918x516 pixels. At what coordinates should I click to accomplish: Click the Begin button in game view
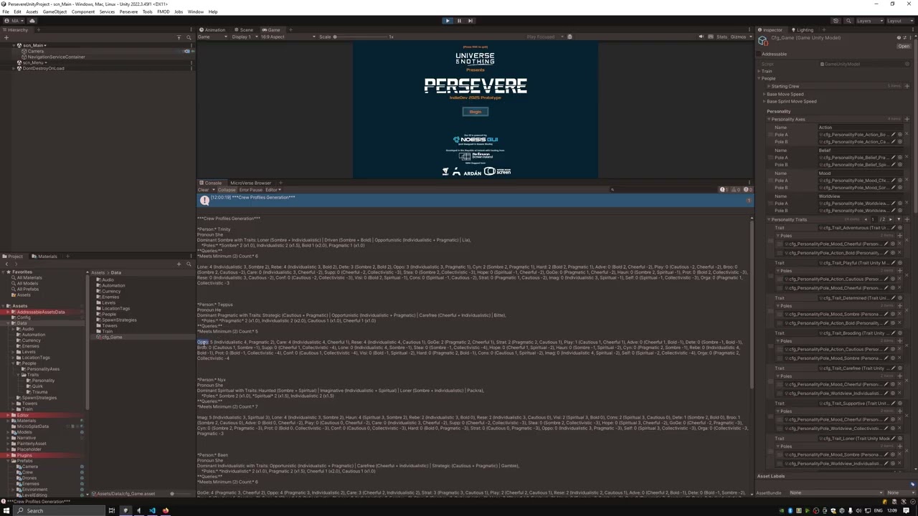[x=475, y=112]
